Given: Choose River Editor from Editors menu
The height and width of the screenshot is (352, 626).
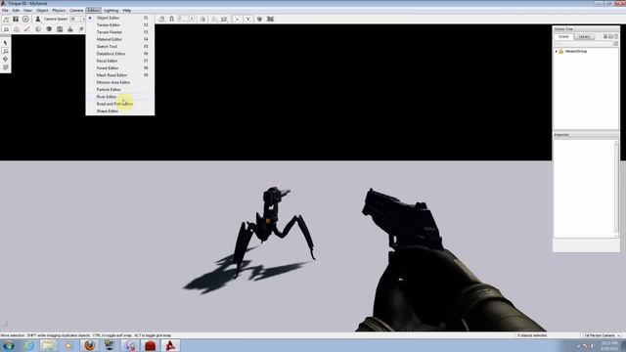Looking at the screenshot, I should pyautogui.click(x=119, y=97).
